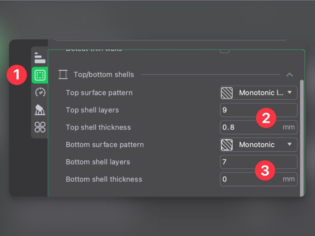Viewport: 315px width, 236px height.
Task: Click the Top/bottom shells header label
Action: (x=104, y=75)
